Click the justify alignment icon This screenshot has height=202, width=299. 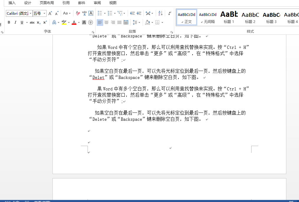119,22
